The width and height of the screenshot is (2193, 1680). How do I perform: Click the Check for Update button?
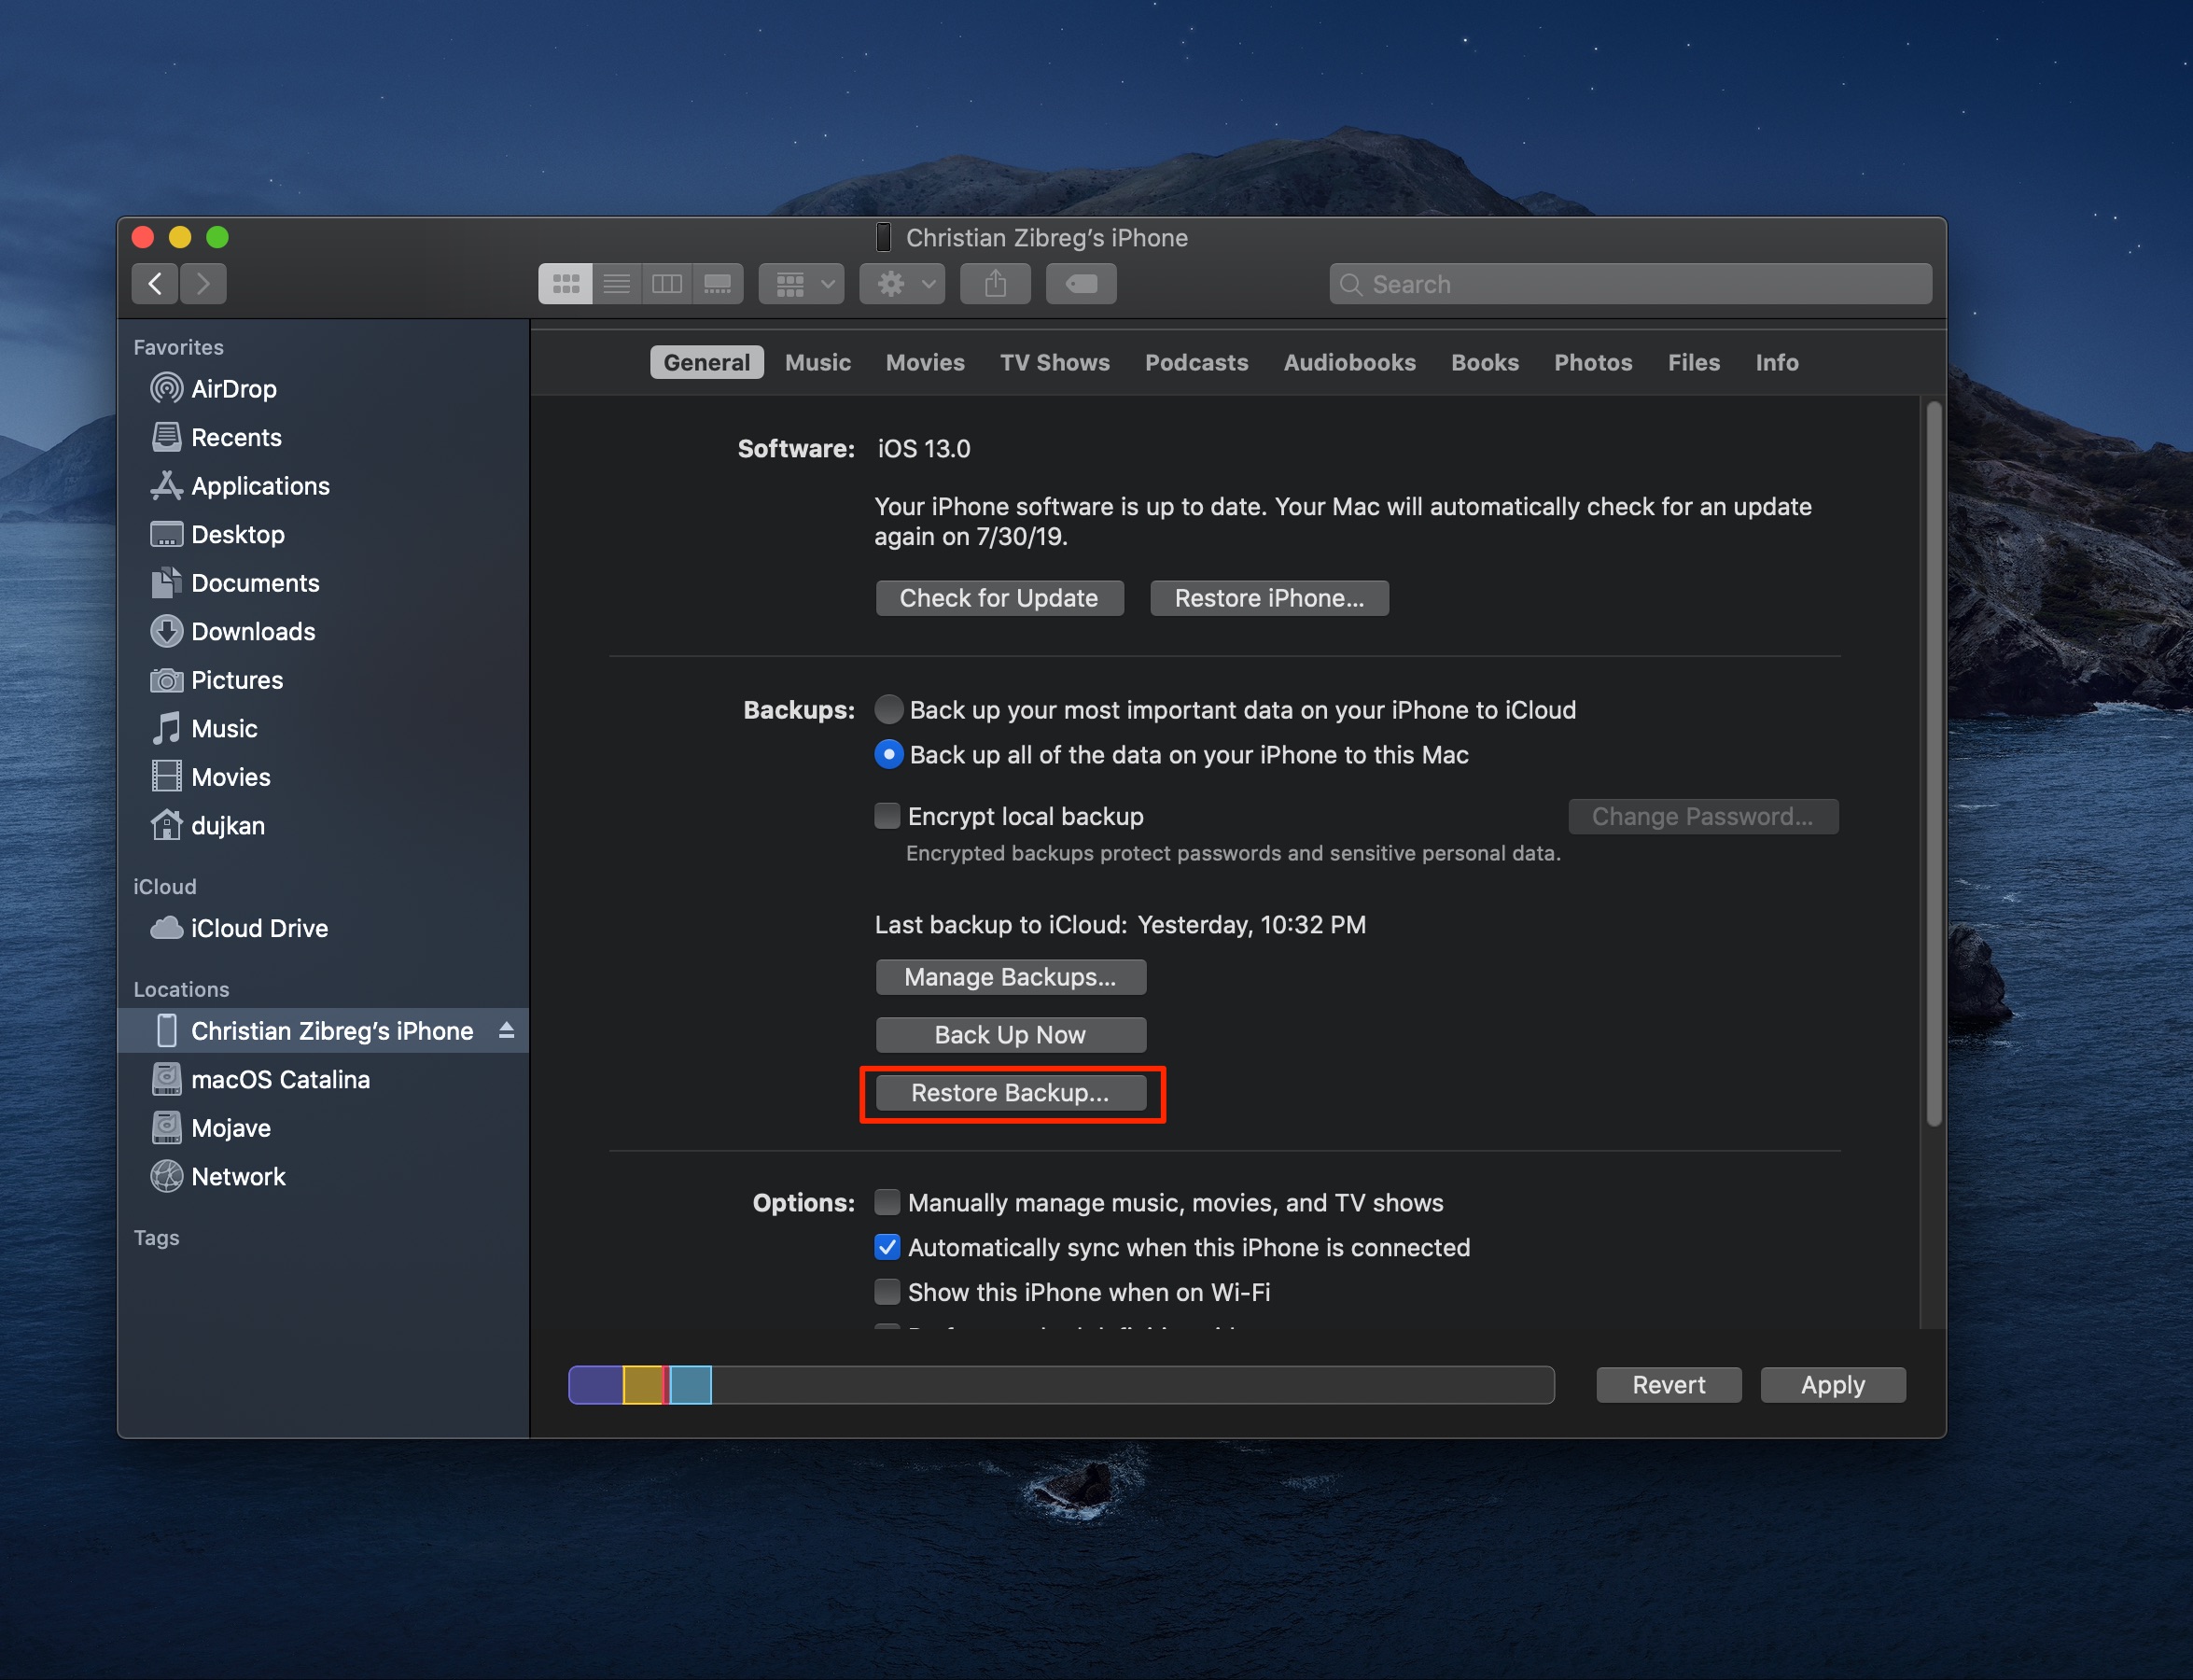pyautogui.click(x=999, y=598)
